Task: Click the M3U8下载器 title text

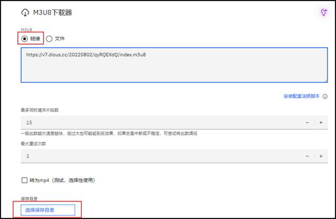Action: 54,13
